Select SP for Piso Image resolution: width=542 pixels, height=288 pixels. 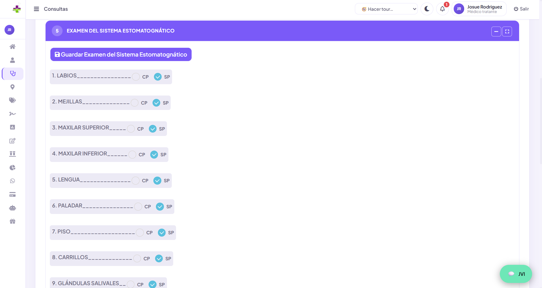click(162, 233)
